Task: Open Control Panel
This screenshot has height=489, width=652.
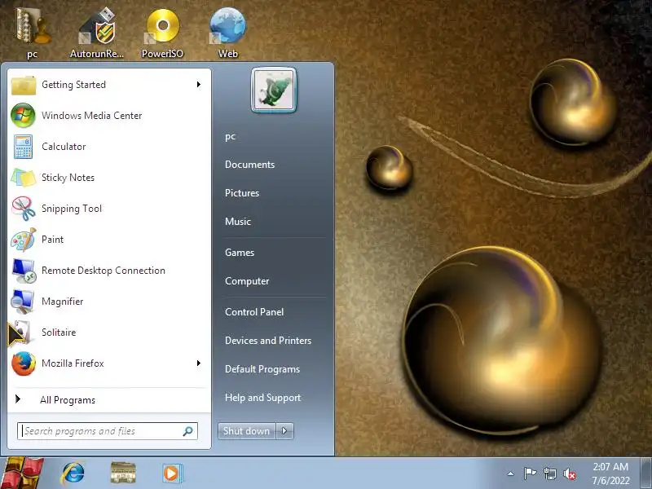Action: [254, 312]
